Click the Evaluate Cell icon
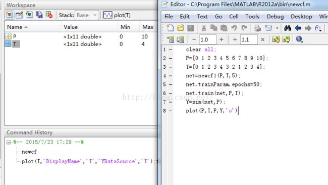The height and width of the screenshot is (185, 328). click(171, 39)
